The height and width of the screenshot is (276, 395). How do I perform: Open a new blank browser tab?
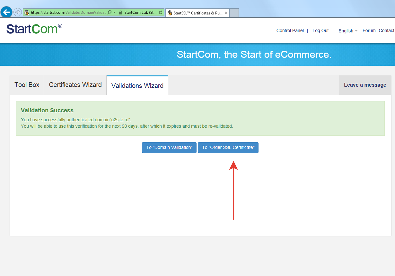click(234, 13)
